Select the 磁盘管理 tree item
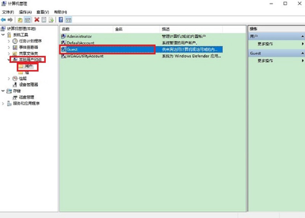Image resolution: width=305 pixels, height=218 pixels. [x=26, y=97]
